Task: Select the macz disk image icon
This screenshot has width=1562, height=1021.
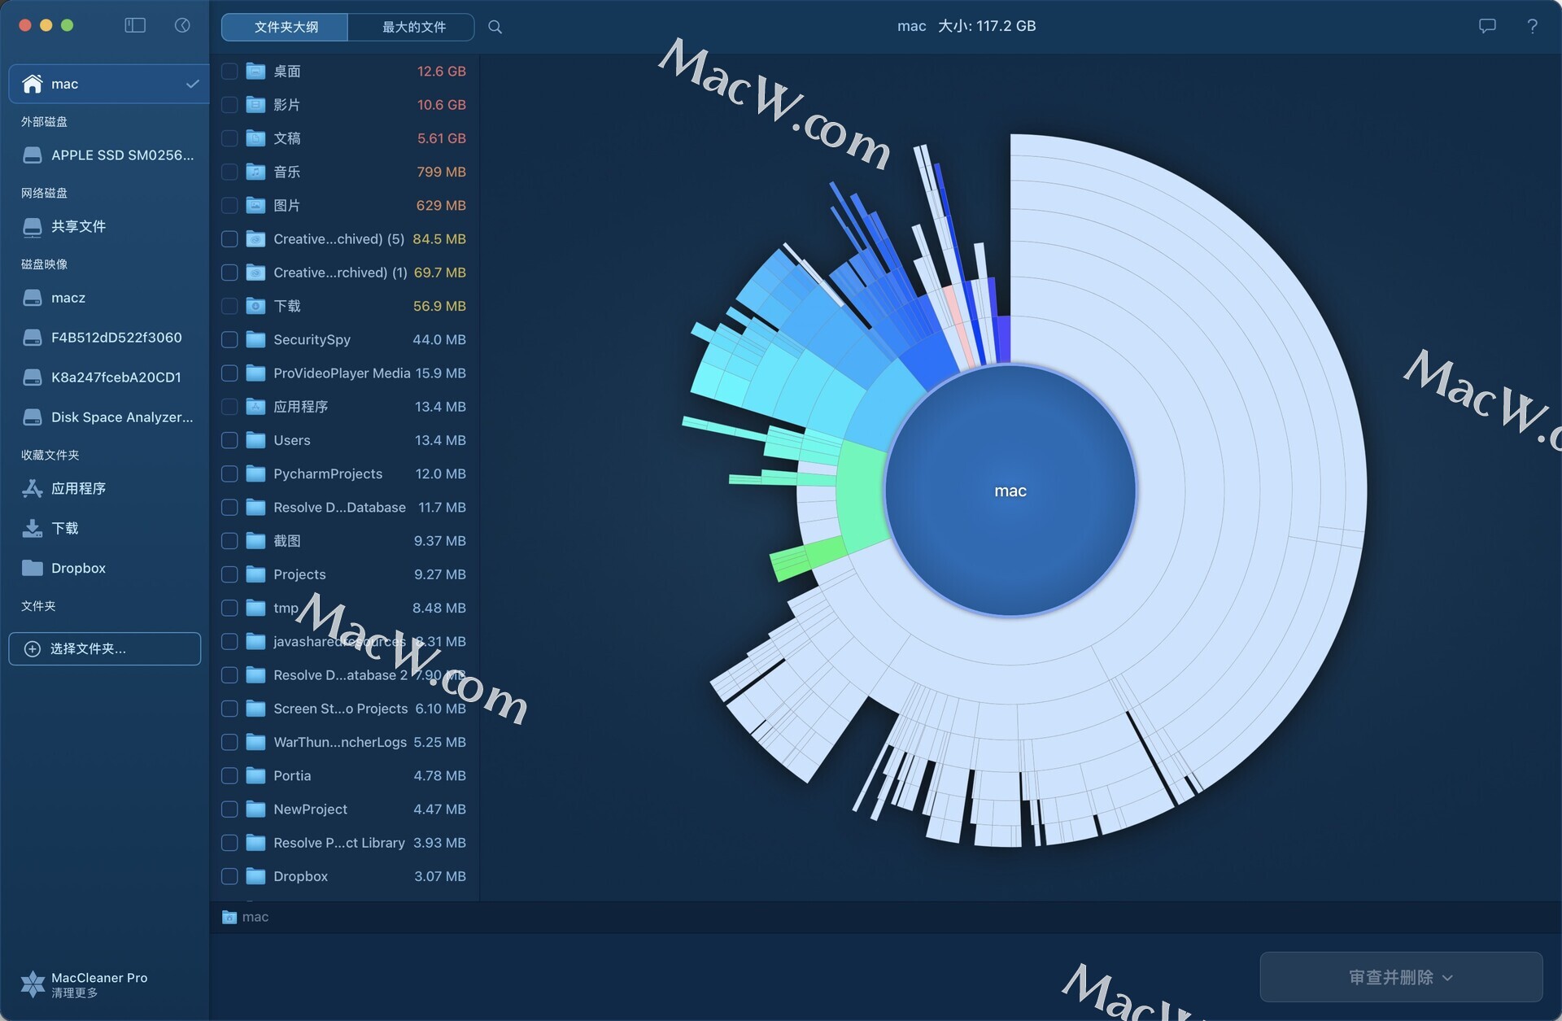Action: [x=33, y=299]
